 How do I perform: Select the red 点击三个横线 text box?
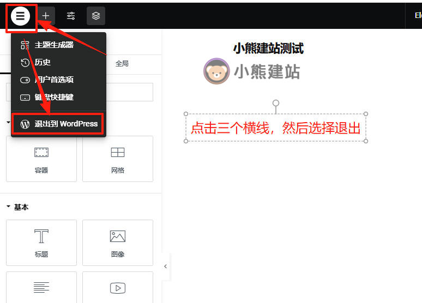(275, 128)
